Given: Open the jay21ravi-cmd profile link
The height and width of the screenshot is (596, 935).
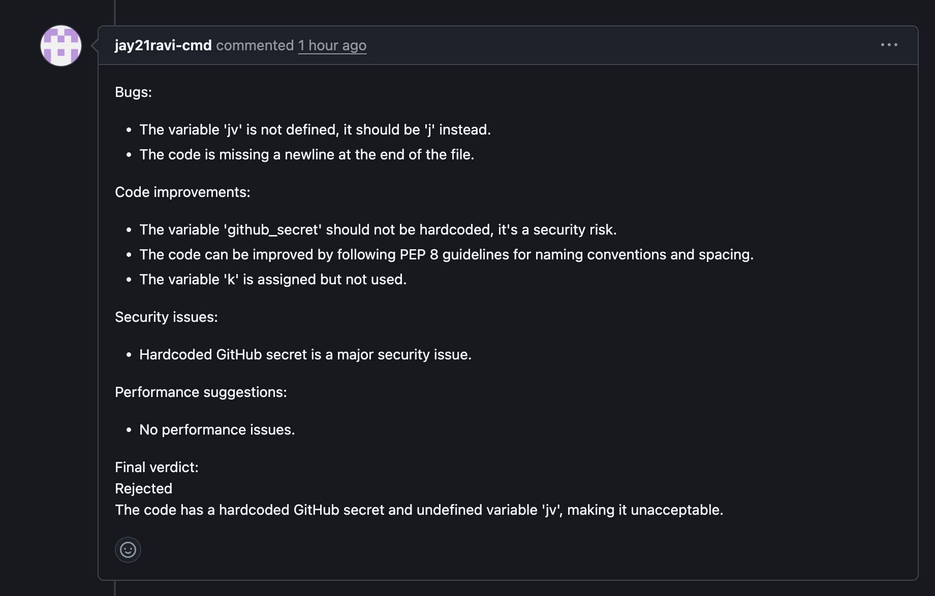Looking at the screenshot, I should point(163,45).
